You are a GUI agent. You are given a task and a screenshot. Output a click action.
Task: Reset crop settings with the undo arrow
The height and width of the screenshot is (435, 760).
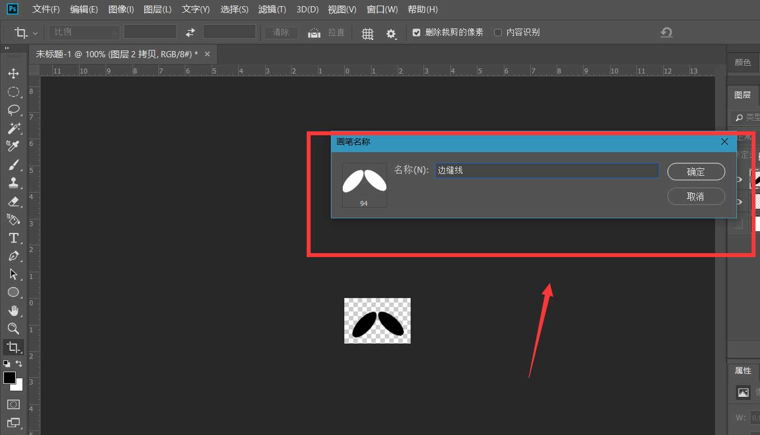tap(666, 33)
